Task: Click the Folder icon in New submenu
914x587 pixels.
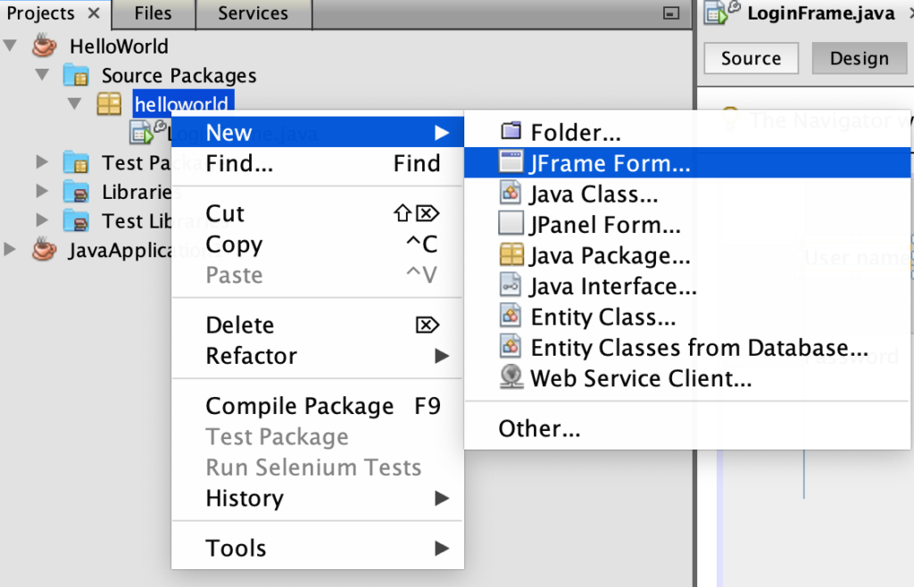Action: (x=511, y=131)
